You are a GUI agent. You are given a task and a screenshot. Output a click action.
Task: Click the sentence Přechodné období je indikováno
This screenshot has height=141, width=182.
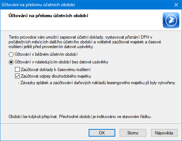click(x=105, y=117)
